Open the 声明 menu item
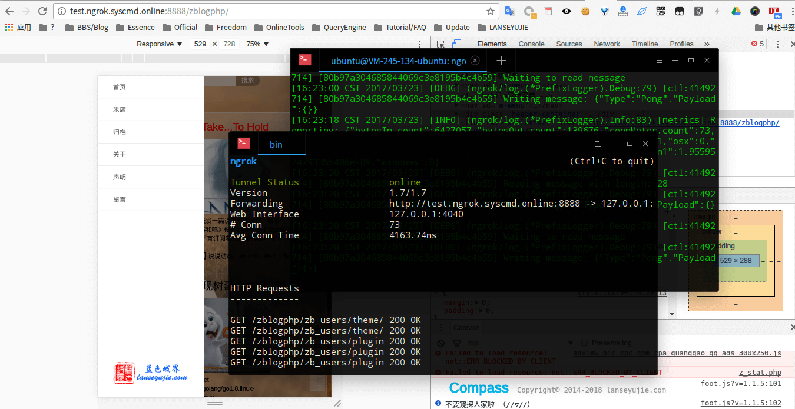 pos(151,177)
